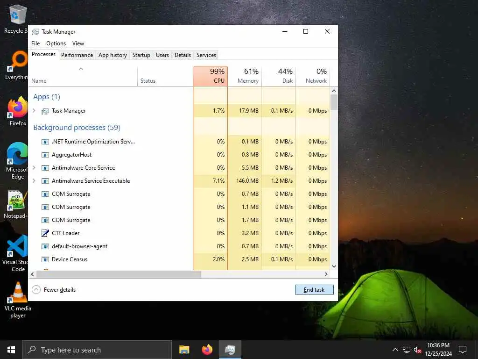The image size is (478, 359).
Task: Open the Microsoft Edge desktop shortcut
Action: (18, 153)
